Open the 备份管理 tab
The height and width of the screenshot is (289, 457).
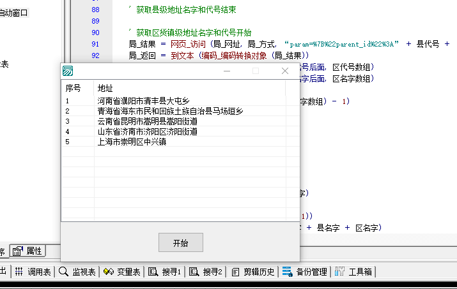[305, 272]
